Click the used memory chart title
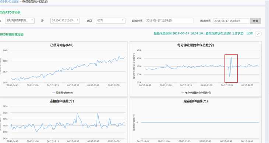 click(x=62, y=45)
